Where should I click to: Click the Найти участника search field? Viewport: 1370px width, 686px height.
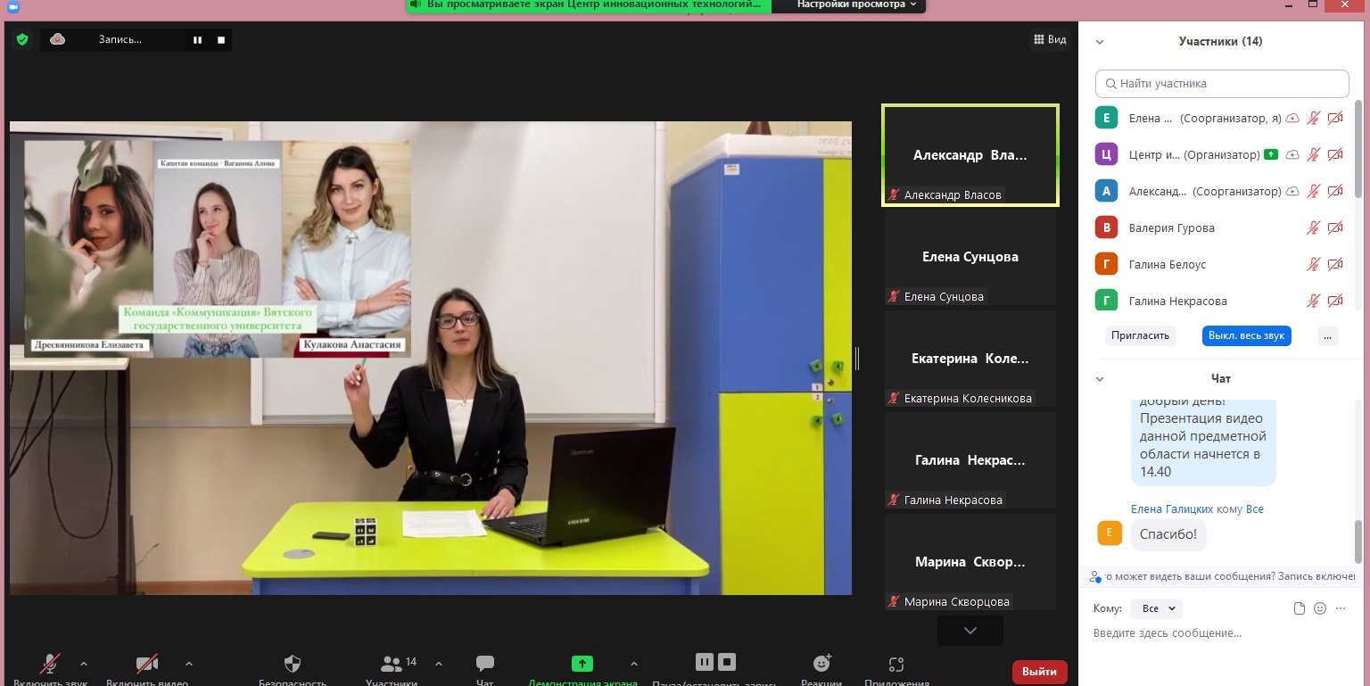pos(1222,84)
